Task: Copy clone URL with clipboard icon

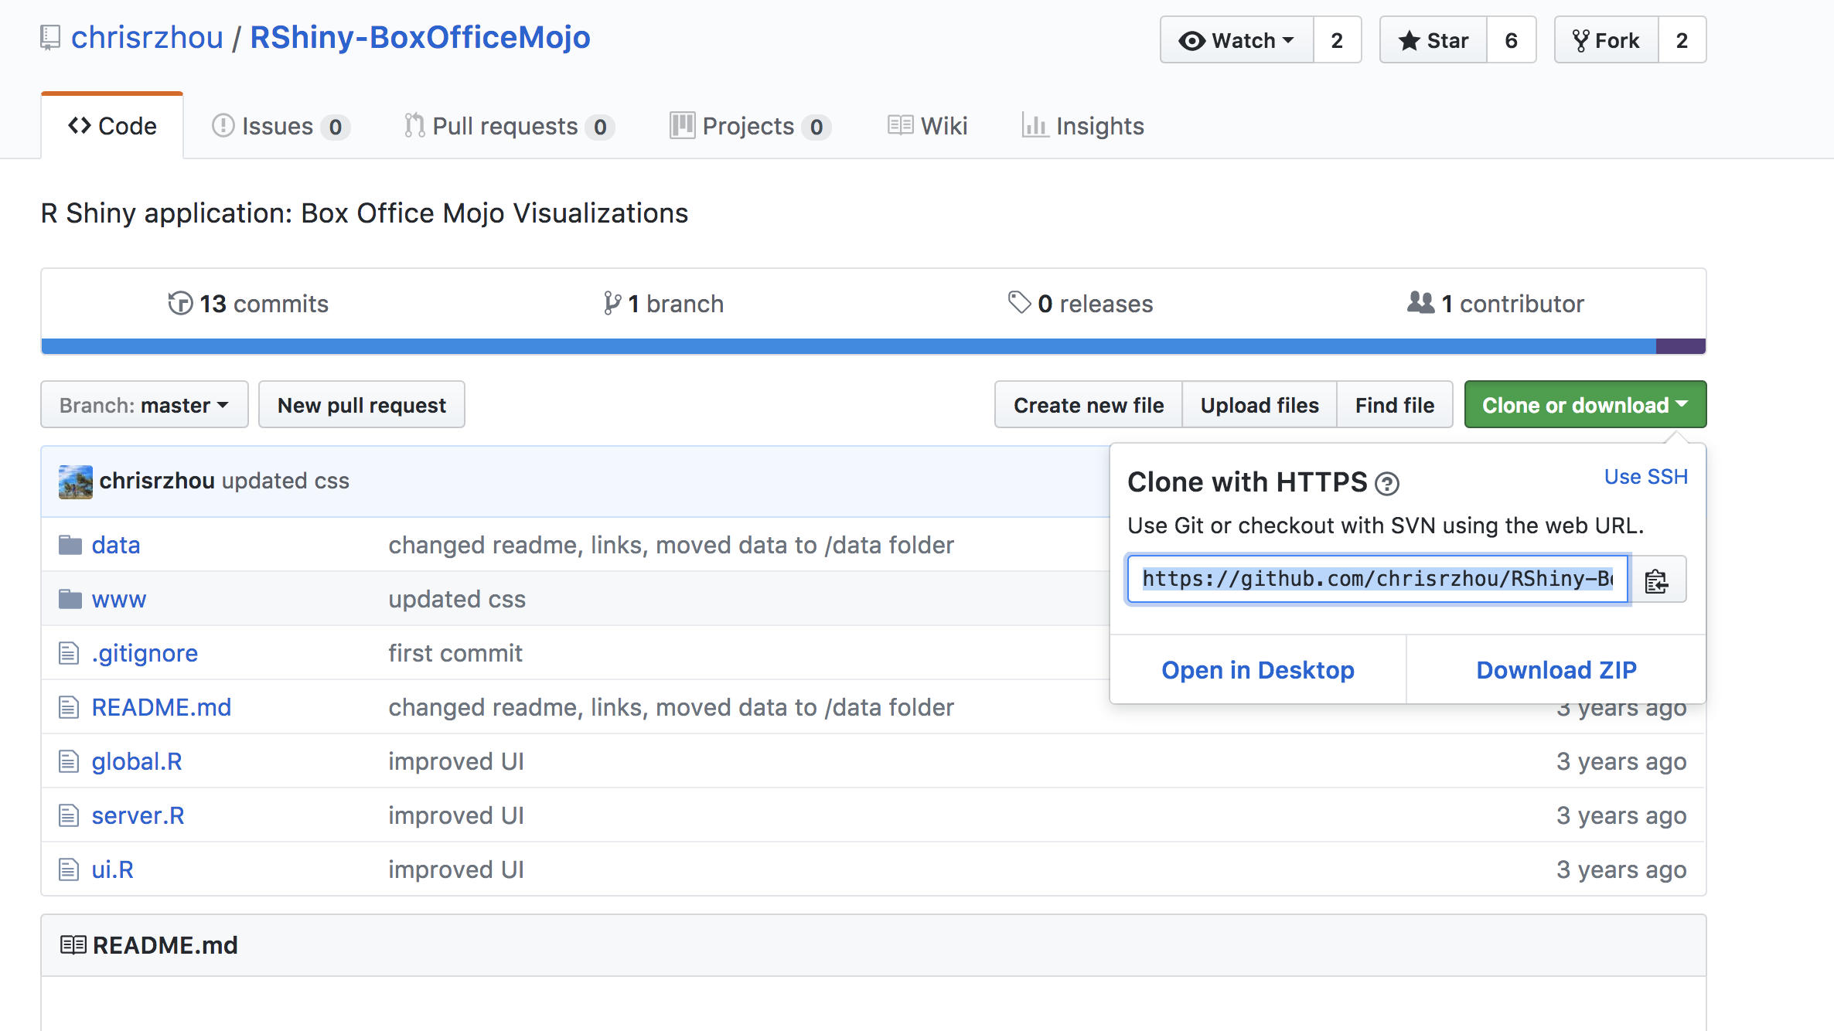Action: tap(1656, 580)
